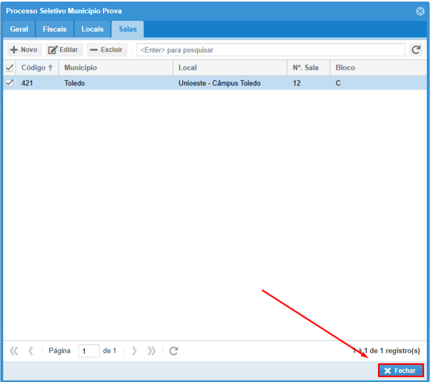Viewport: 430px width, 382px height.
Task: Go to the next page arrow
Action: (134, 351)
